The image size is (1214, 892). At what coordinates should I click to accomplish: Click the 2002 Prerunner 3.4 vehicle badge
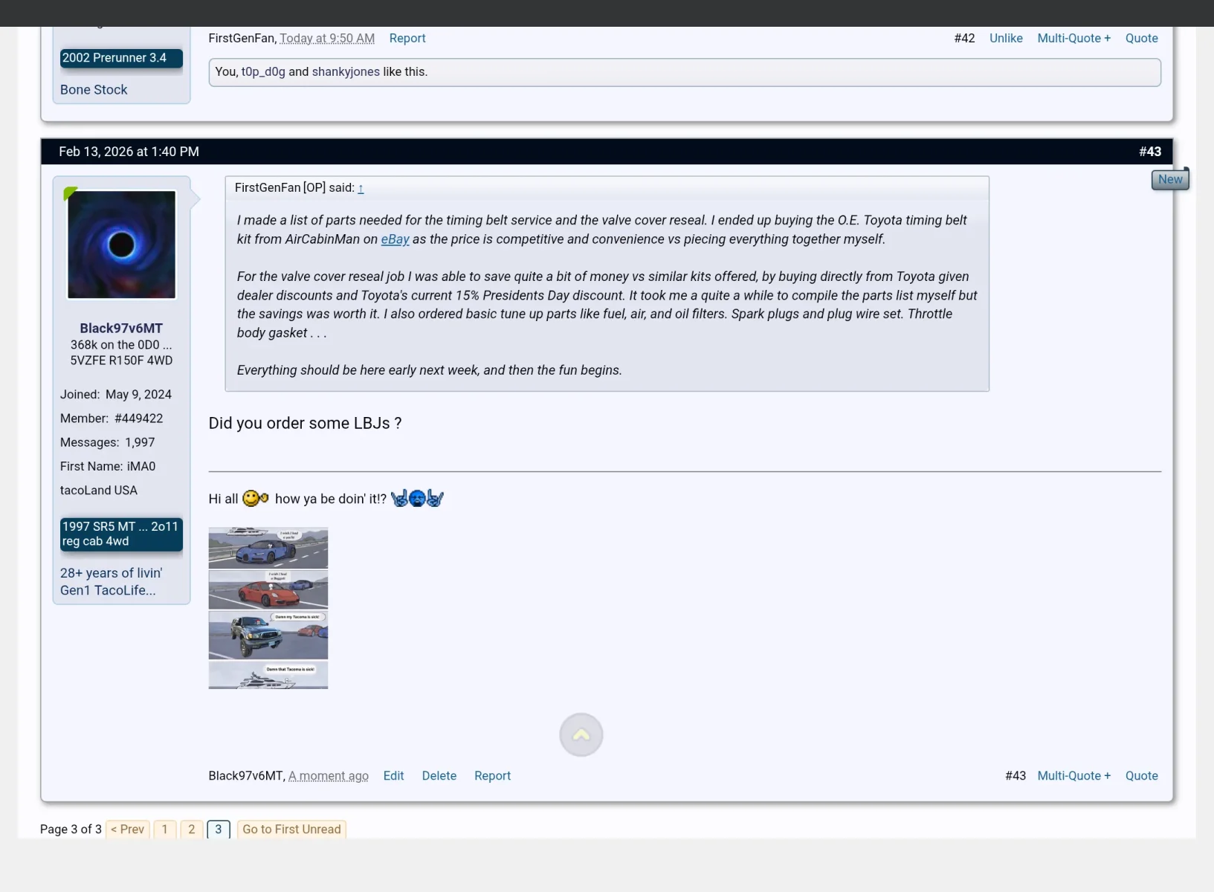click(121, 57)
